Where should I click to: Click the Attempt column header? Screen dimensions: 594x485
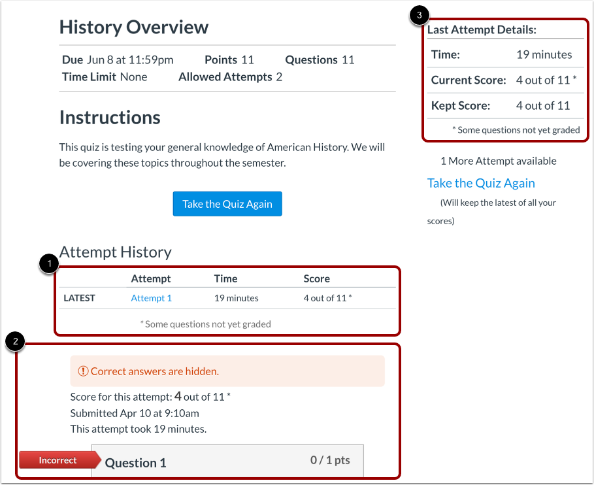pyautogui.click(x=151, y=279)
